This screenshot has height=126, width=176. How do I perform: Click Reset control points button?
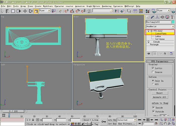click(x=160, y=93)
